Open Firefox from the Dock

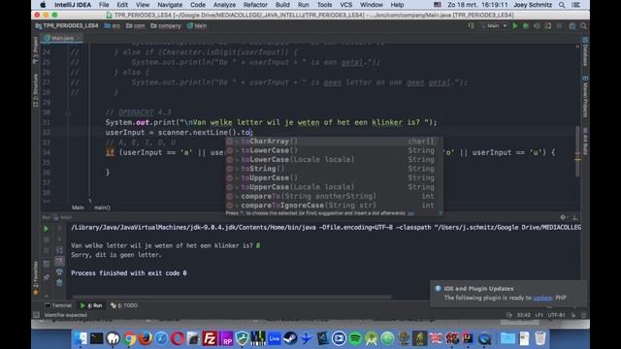pos(146,338)
